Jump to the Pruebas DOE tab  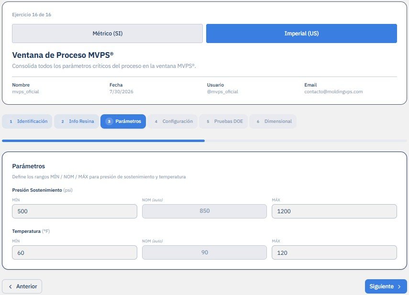point(223,121)
